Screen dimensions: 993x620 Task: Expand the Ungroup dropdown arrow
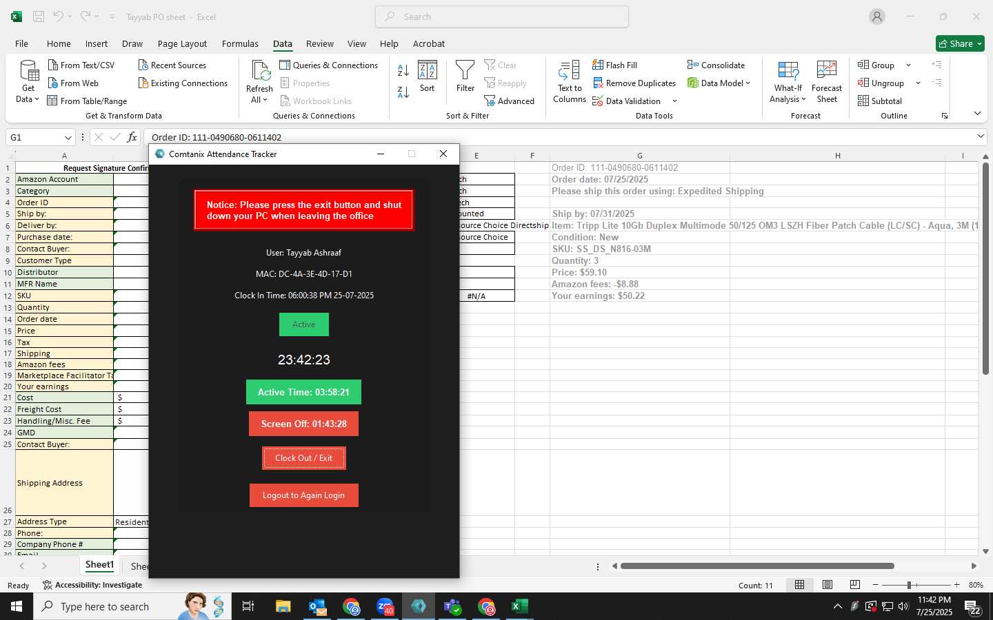tap(918, 83)
